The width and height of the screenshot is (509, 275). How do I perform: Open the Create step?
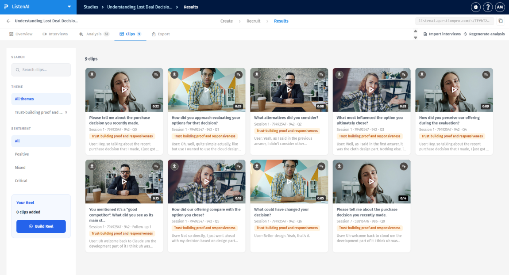point(227,21)
